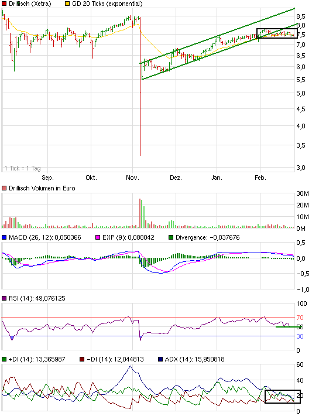Click the 8,5 price axis label

click(301, 17)
